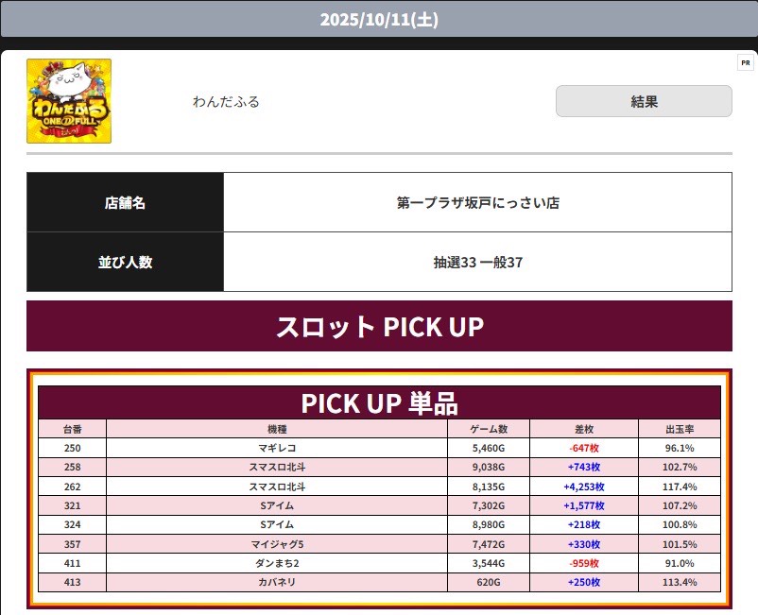
Task: Select the 5,460G game count
Action: (x=489, y=448)
